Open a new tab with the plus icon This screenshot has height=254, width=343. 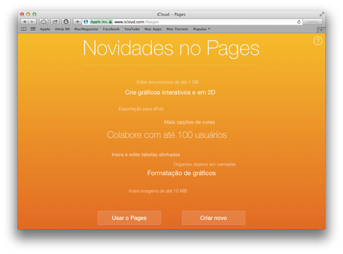(321, 30)
